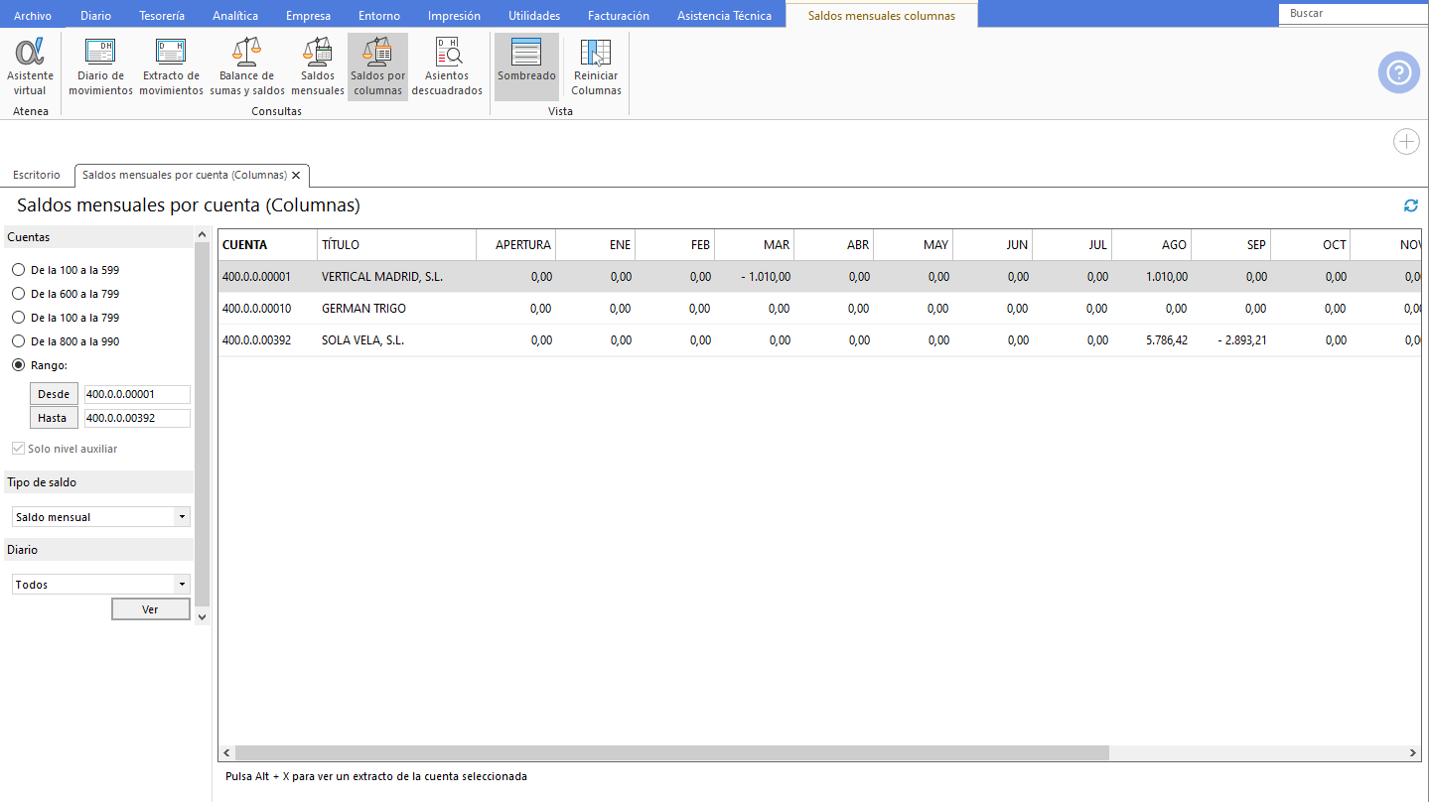The image size is (1429, 802).
Task: Click the TÍTULO column header
Action: pyautogui.click(x=397, y=245)
